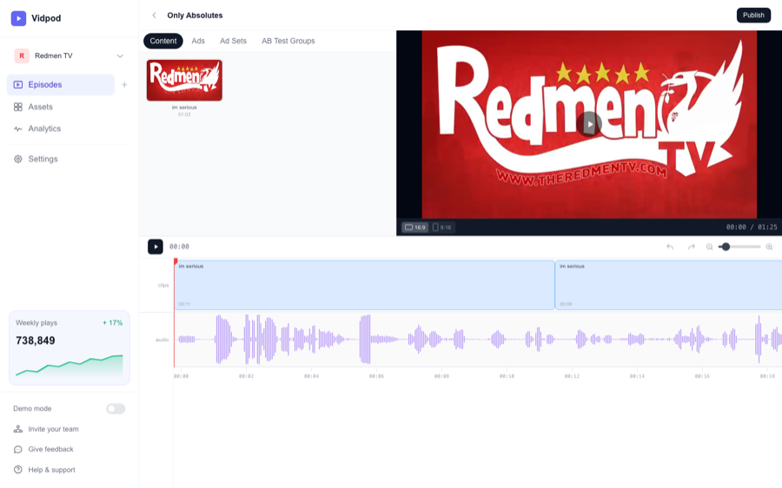Open Settings in sidebar
782x488 pixels.
[x=43, y=159]
